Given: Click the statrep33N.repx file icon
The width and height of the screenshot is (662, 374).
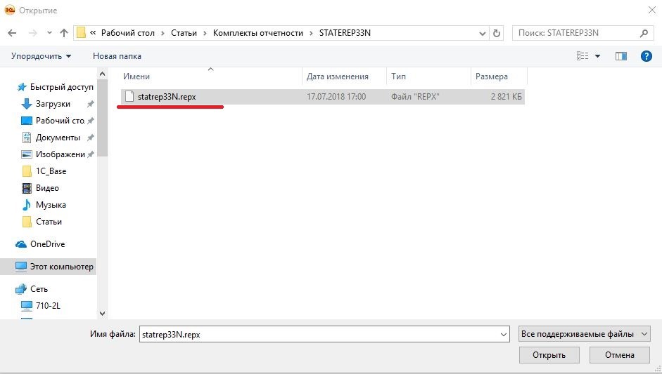Looking at the screenshot, I should (129, 97).
